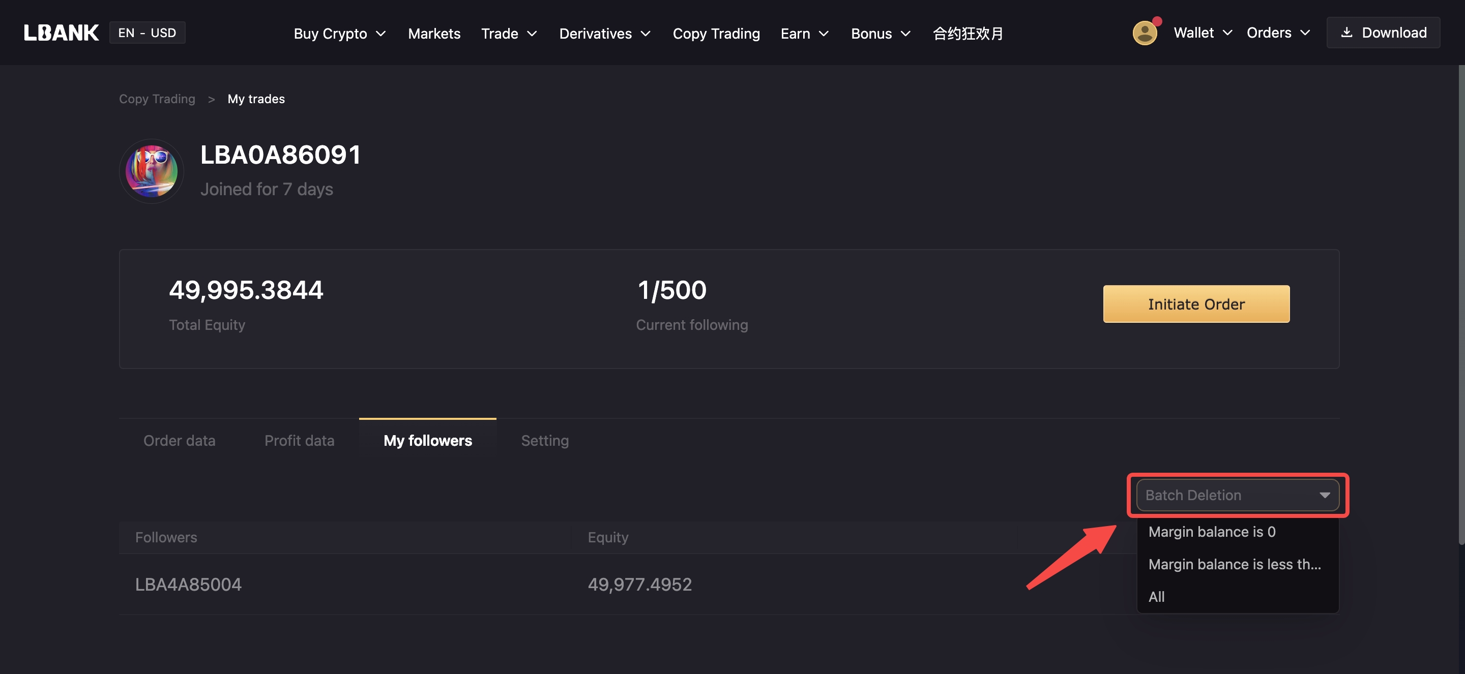1465x674 pixels.
Task: Click the 'Joined for 7 days' text
Action: (267, 189)
